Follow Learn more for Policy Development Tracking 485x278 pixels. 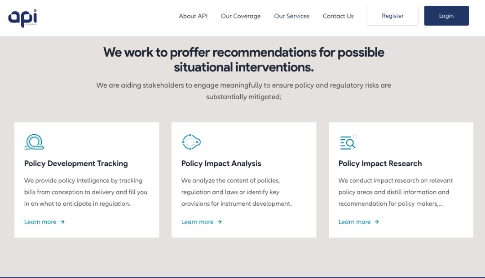[40, 222]
